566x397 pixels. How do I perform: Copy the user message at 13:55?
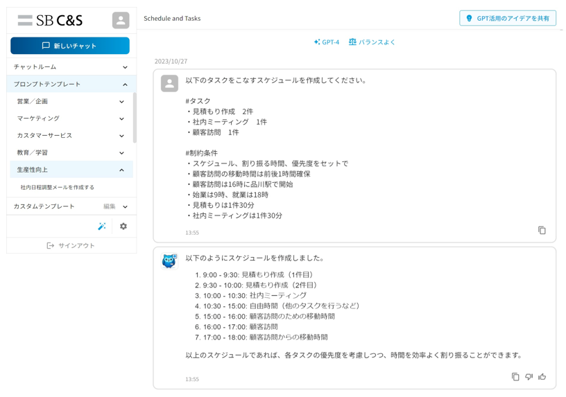pos(542,230)
